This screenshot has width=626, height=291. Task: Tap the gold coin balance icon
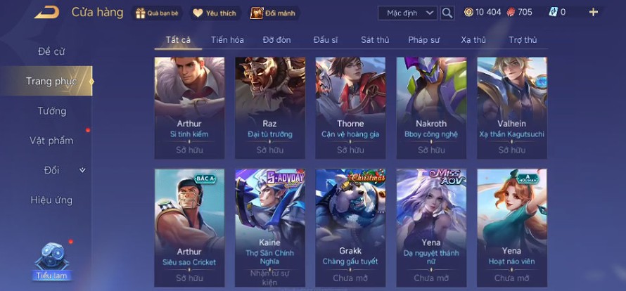(468, 13)
